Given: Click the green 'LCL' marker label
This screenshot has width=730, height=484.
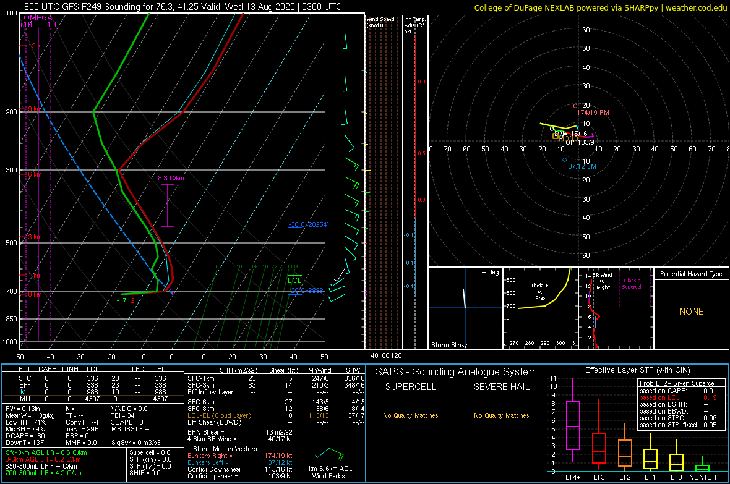Looking at the screenshot, I should (x=294, y=280).
